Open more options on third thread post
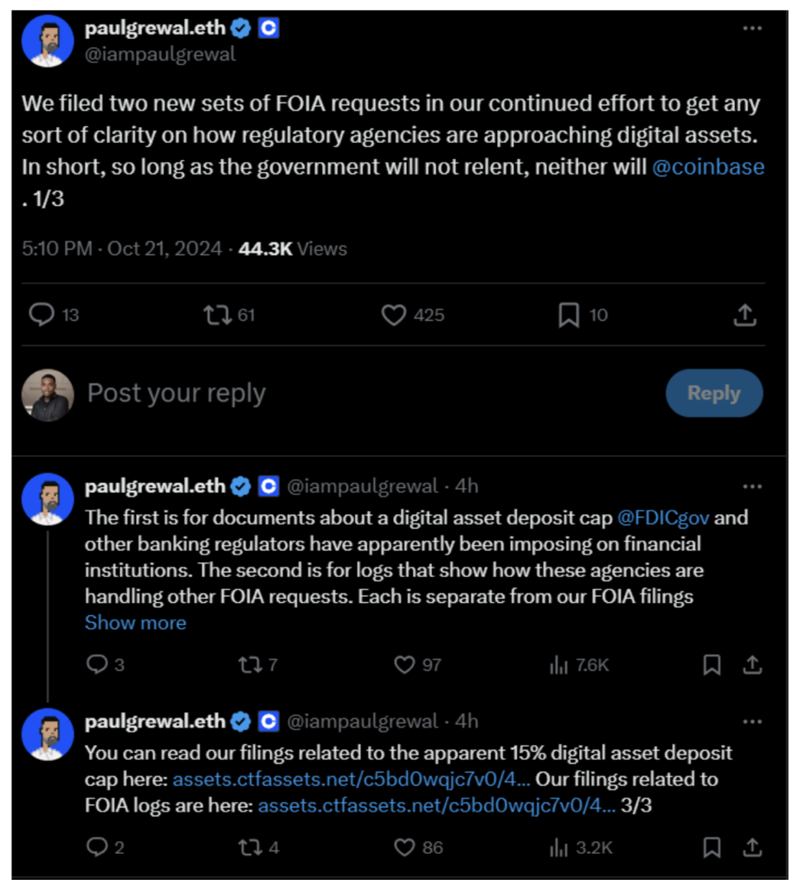Image resolution: width=800 pixels, height=886 pixels. tap(752, 722)
